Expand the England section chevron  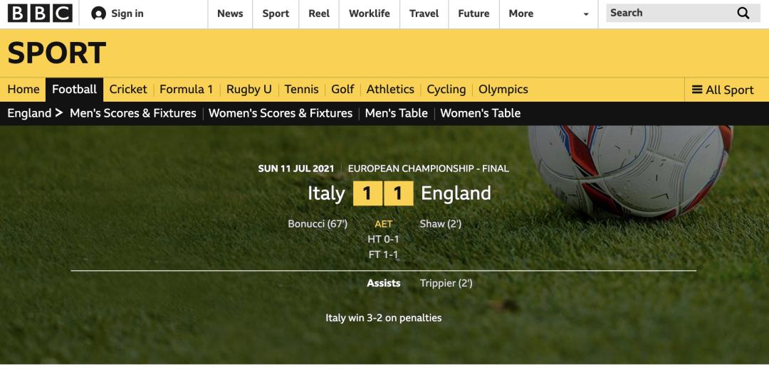59,113
